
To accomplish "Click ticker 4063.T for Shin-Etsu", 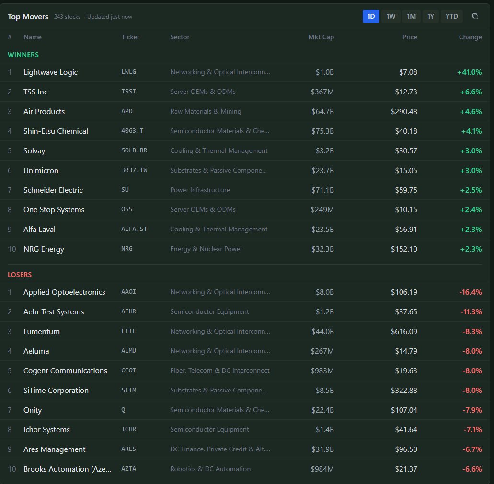I will (x=132, y=130).
